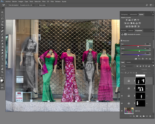Add an Invert adjustment
The image size is (155, 124).
coord(126,27)
